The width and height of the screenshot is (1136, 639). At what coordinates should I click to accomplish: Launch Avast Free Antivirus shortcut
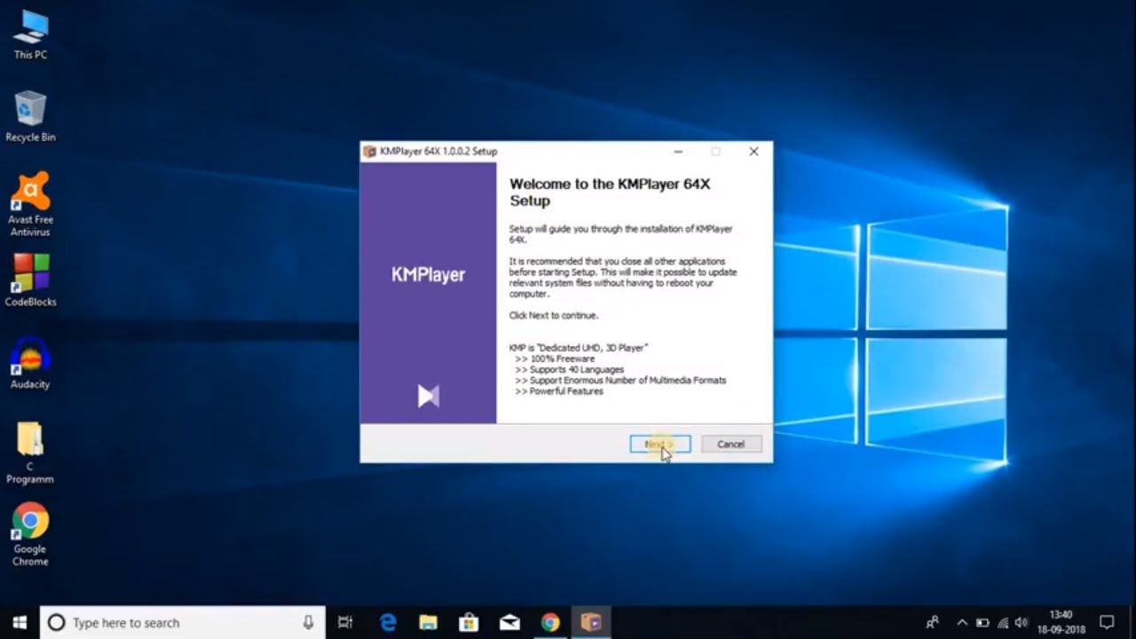coord(30,205)
